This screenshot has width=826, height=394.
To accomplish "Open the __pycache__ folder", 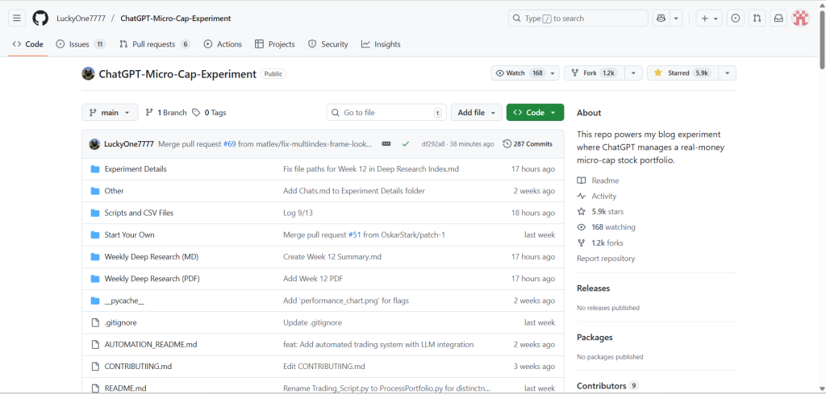I will pyautogui.click(x=124, y=301).
